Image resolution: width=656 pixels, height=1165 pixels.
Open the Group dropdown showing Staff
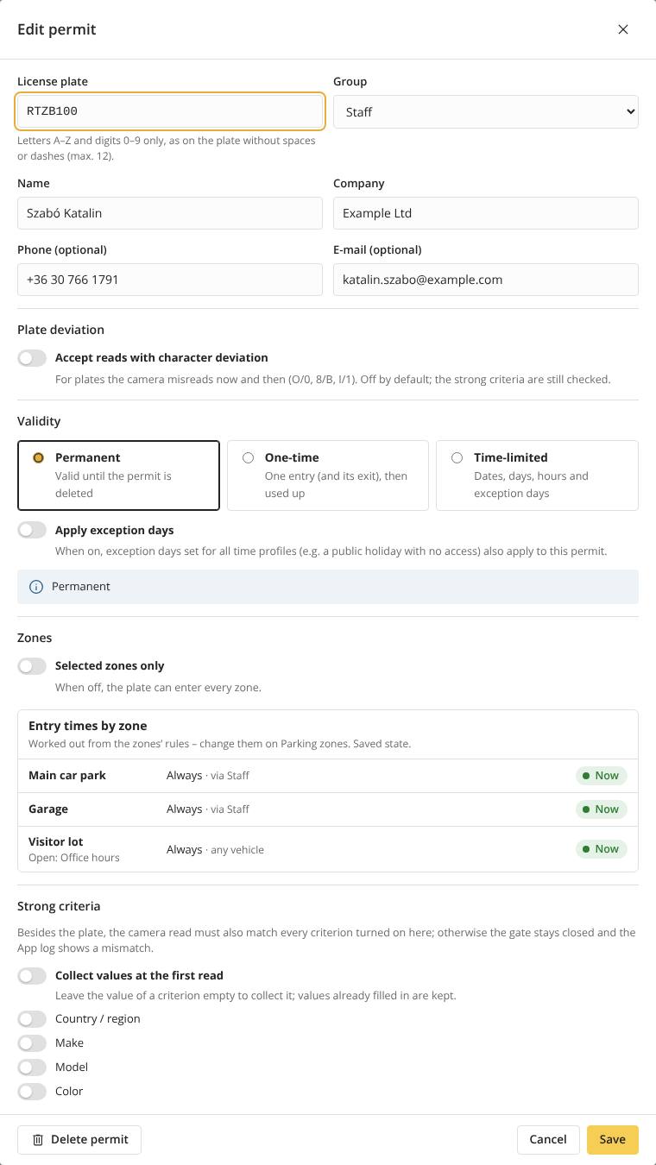[486, 112]
